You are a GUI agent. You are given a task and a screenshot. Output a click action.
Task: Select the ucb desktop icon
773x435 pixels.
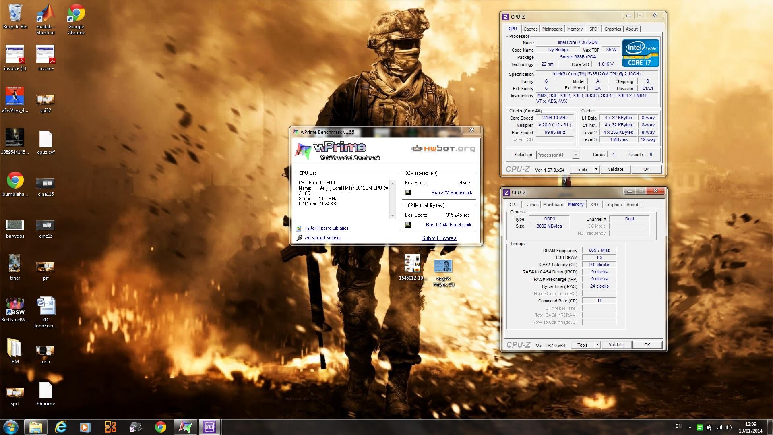tap(45, 354)
